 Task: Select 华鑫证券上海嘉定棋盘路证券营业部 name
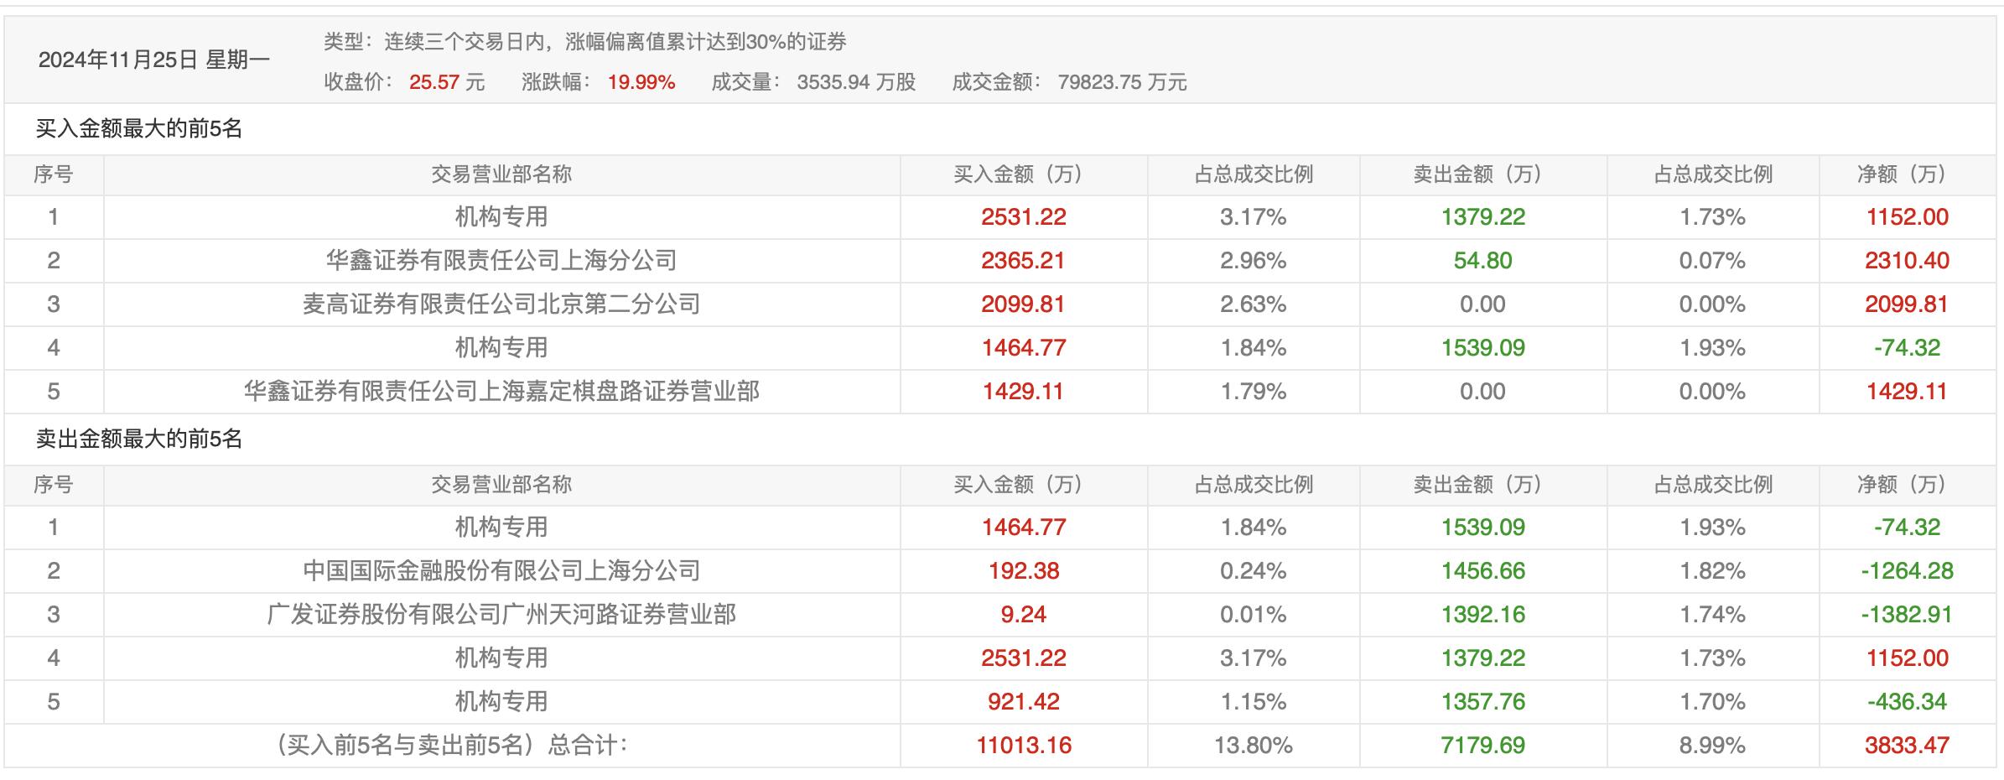501,392
